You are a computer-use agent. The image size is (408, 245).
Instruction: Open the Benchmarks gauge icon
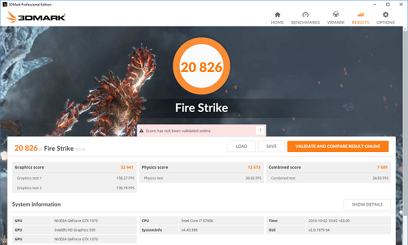coord(305,14)
